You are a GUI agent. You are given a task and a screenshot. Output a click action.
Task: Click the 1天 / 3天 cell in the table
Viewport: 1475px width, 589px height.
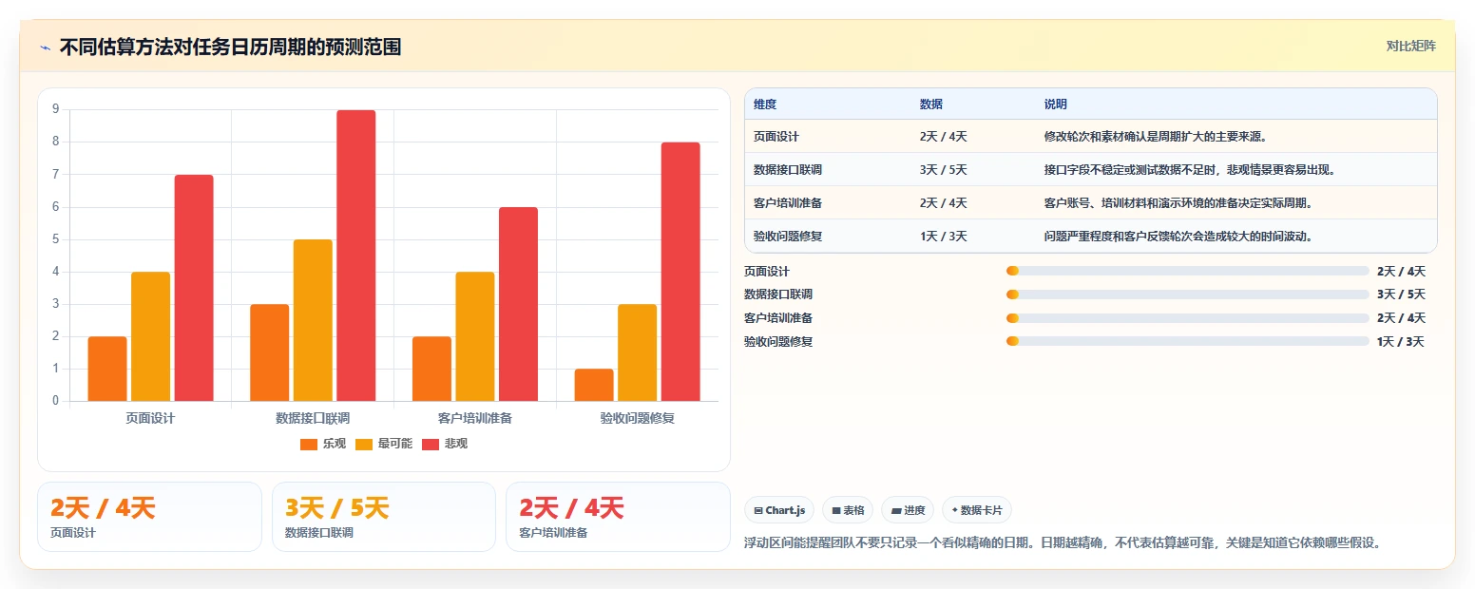944,237
